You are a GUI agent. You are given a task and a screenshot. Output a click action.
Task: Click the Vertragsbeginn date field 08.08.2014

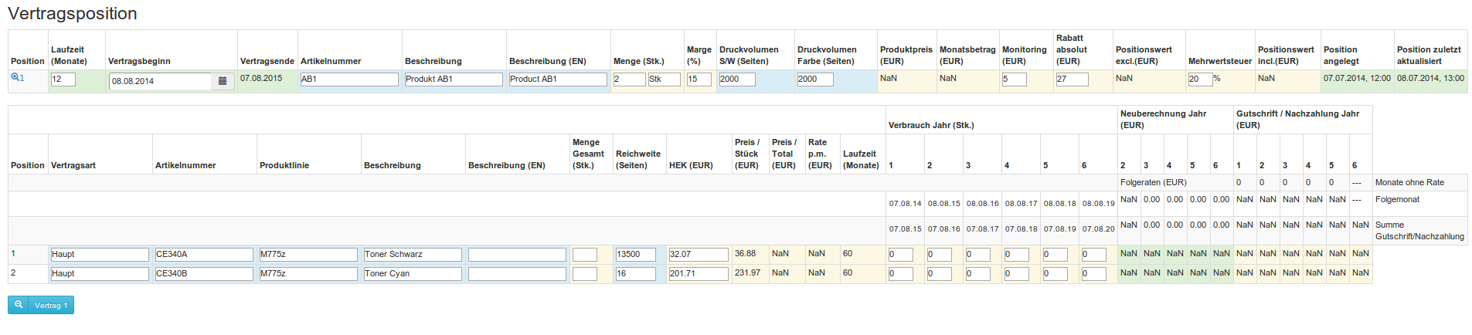[160, 81]
